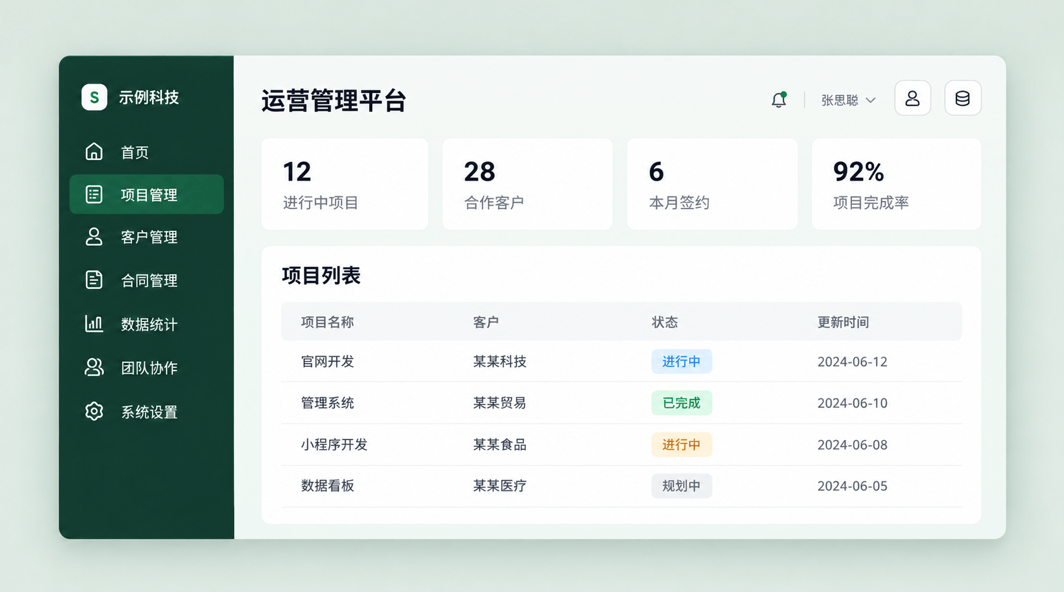Click the 合作客户 card showing 28
This screenshot has width=1064, height=592.
tap(527, 184)
